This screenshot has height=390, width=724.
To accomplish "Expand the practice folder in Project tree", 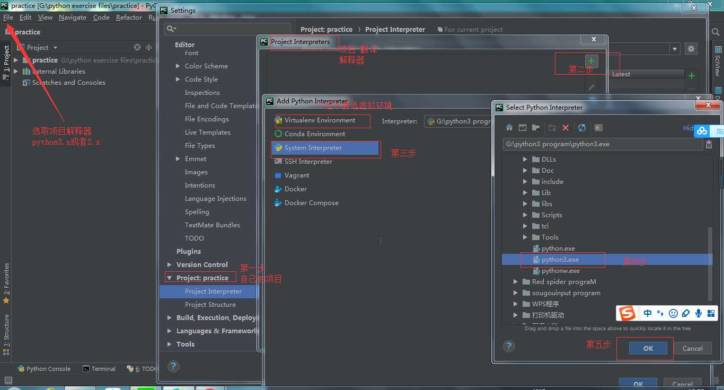I will (x=16, y=60).
